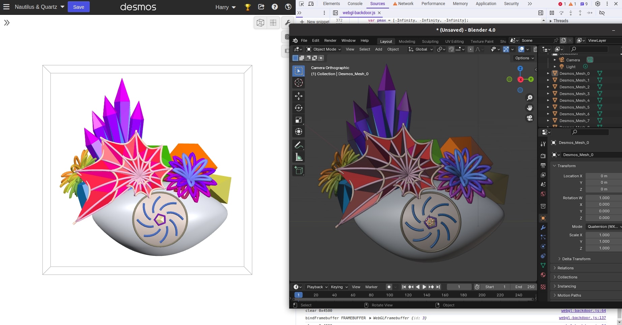This screenshot has height=325, width=622.
Task: Toggle use preview range stopwatch icon
Action: pyautogui.click(x=477, y=287)
